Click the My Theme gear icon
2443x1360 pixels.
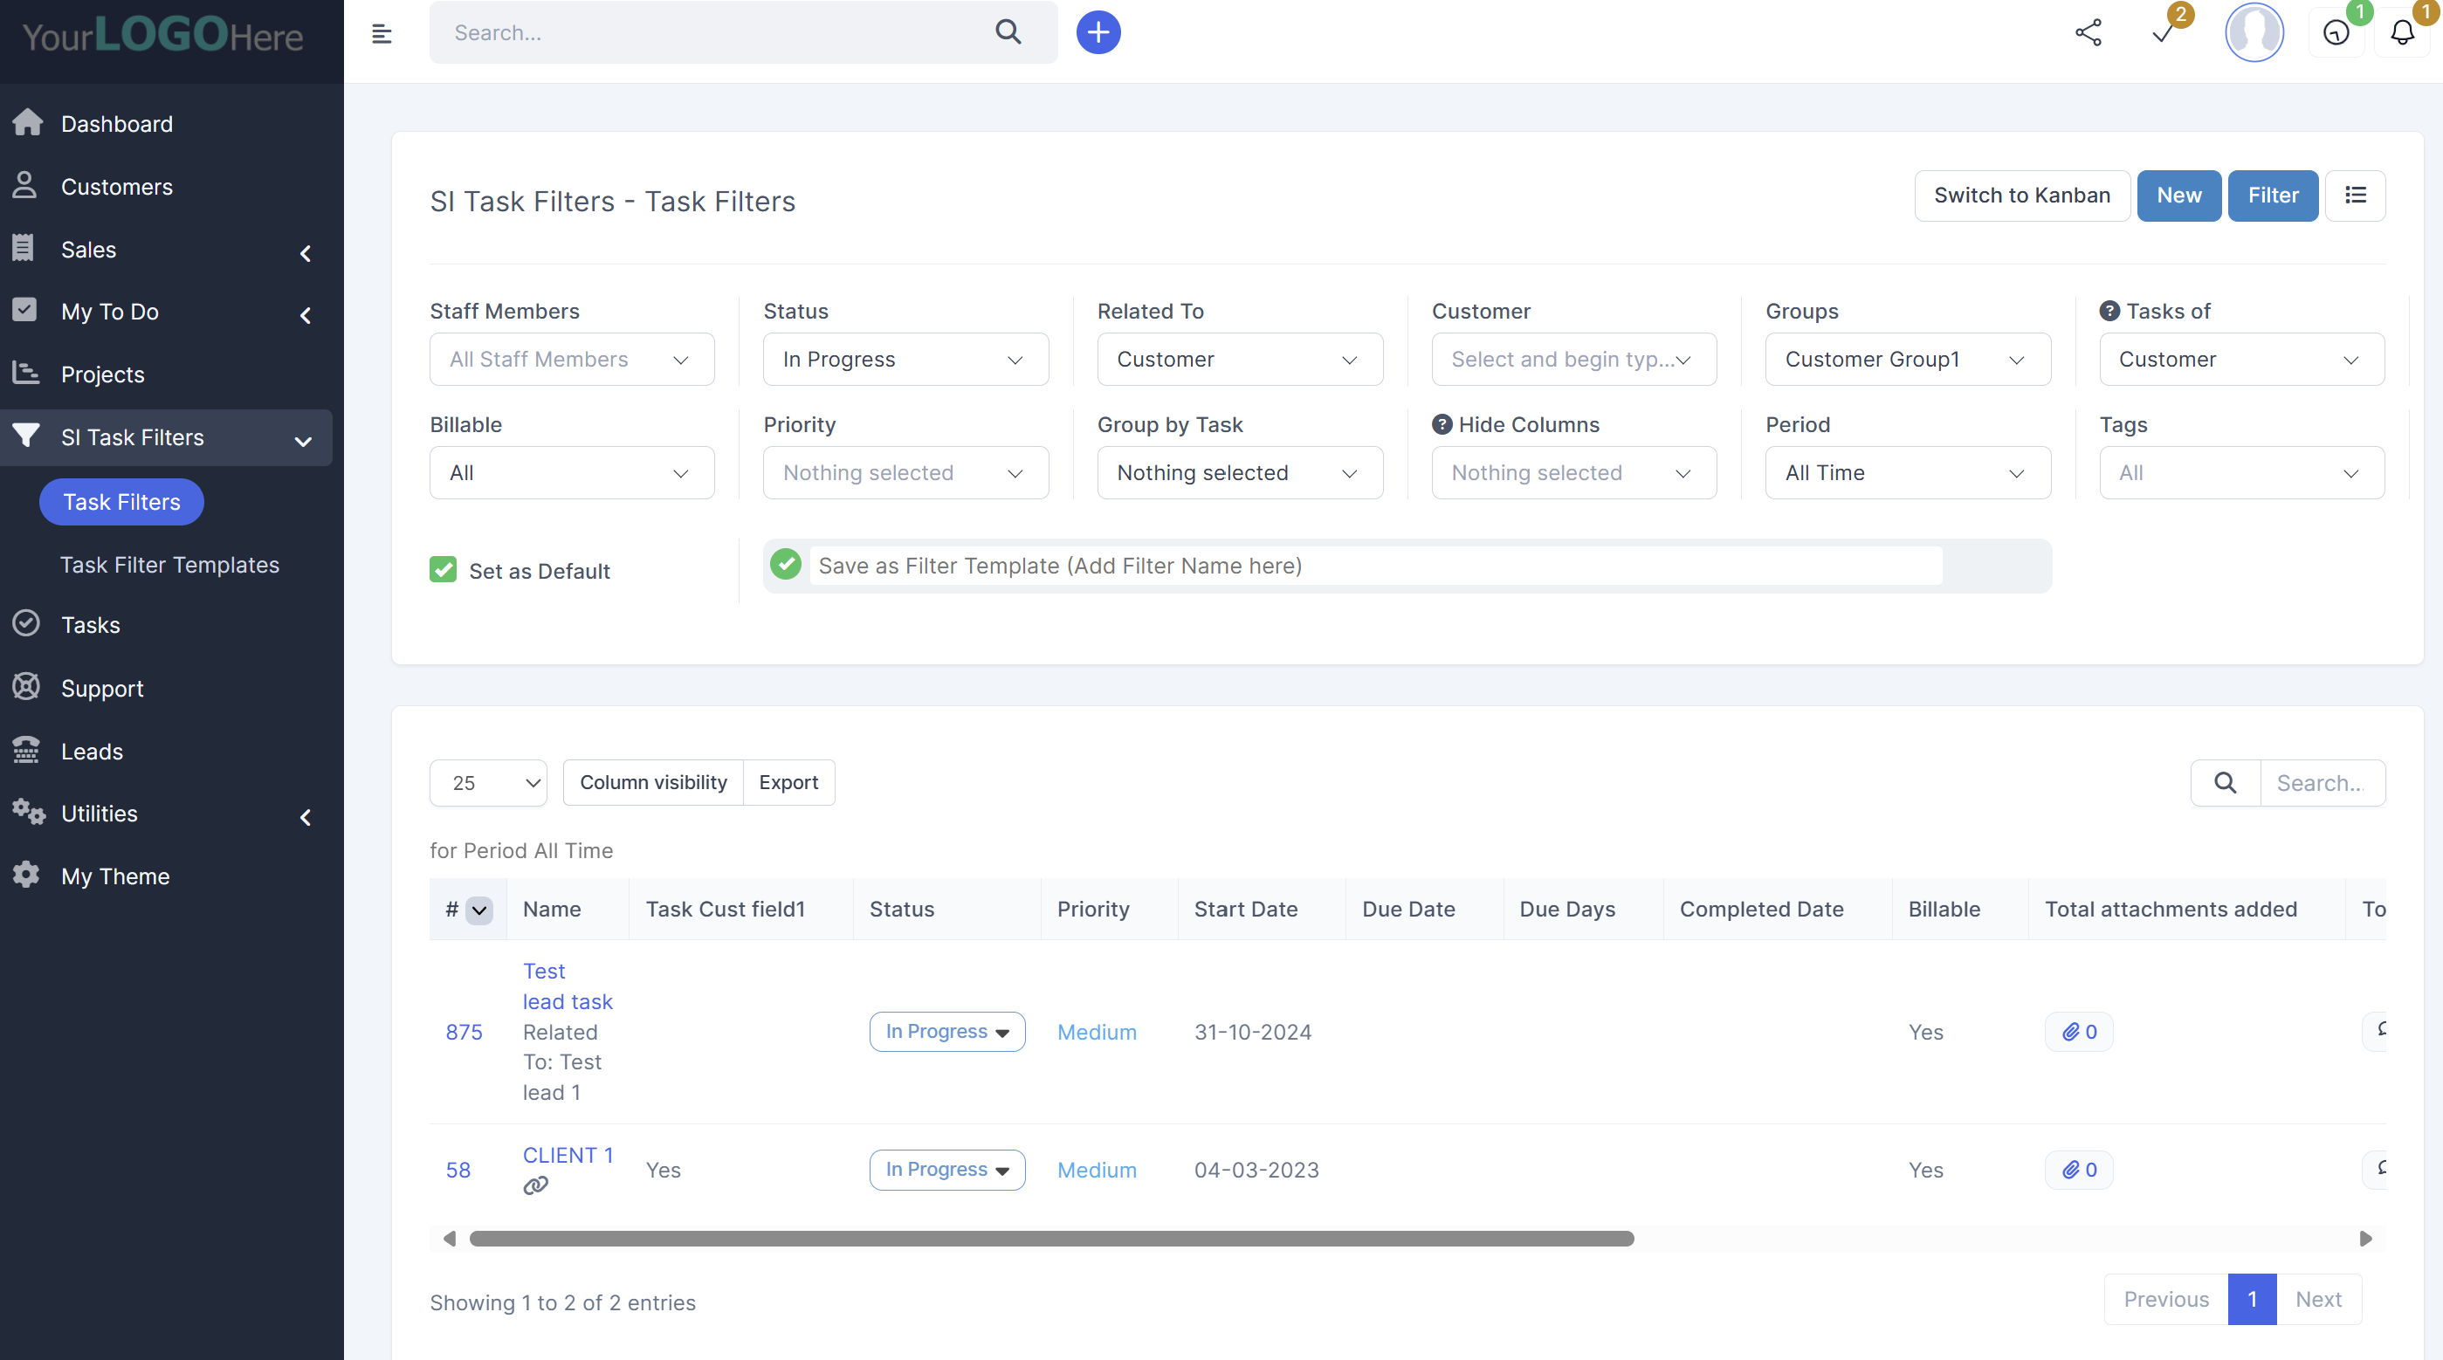coord(25,875)
